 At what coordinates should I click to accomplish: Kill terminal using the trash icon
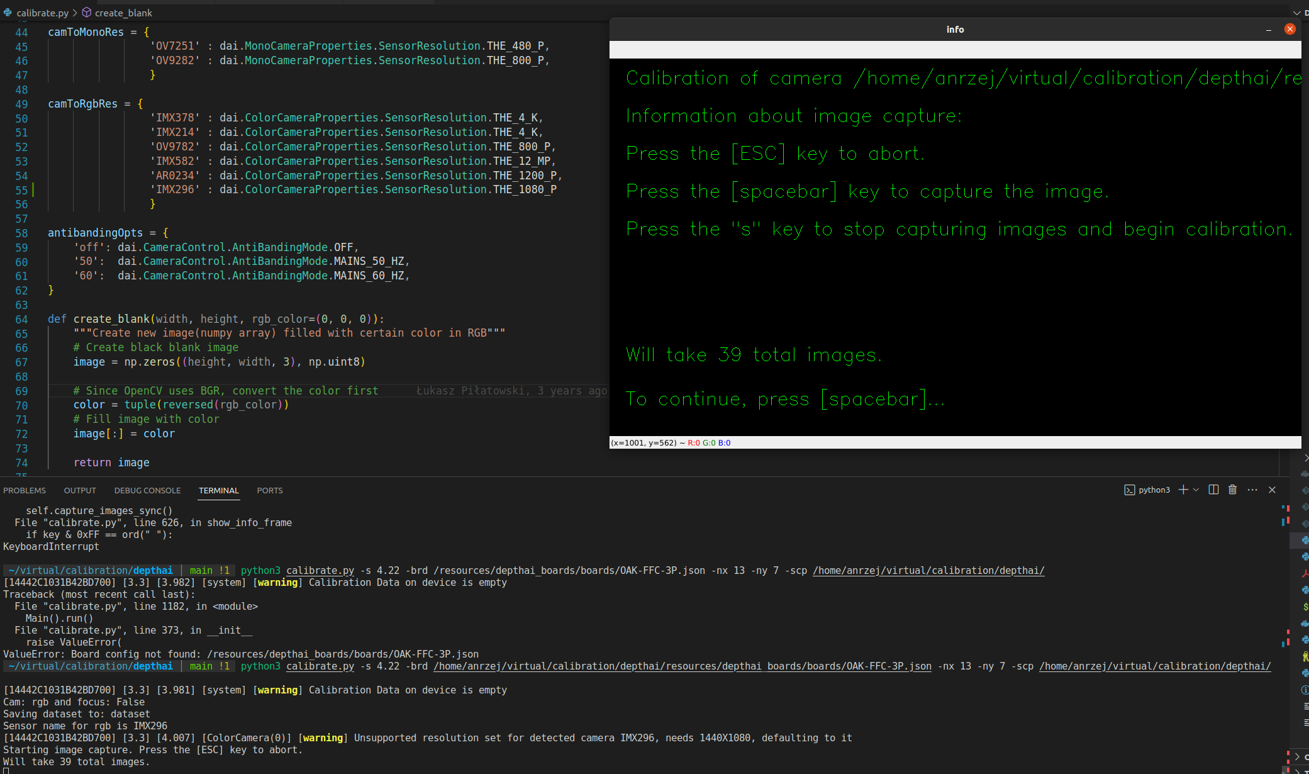[x=1232, y=490]
